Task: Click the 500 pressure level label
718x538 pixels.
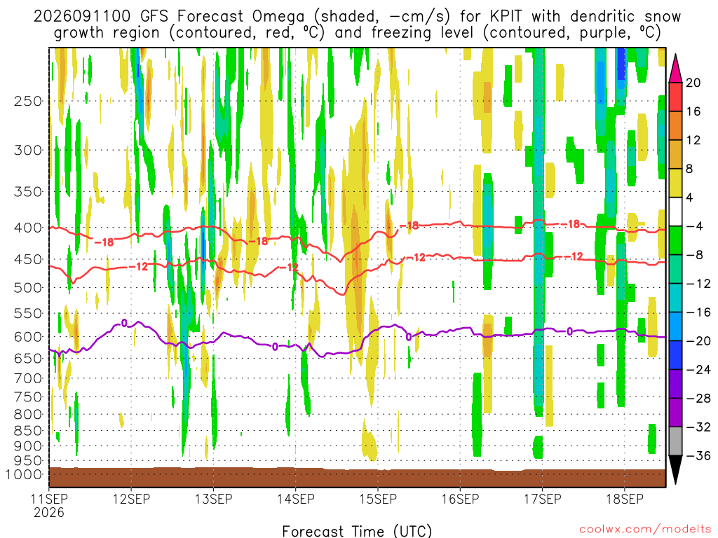Action: pos(28,288)
